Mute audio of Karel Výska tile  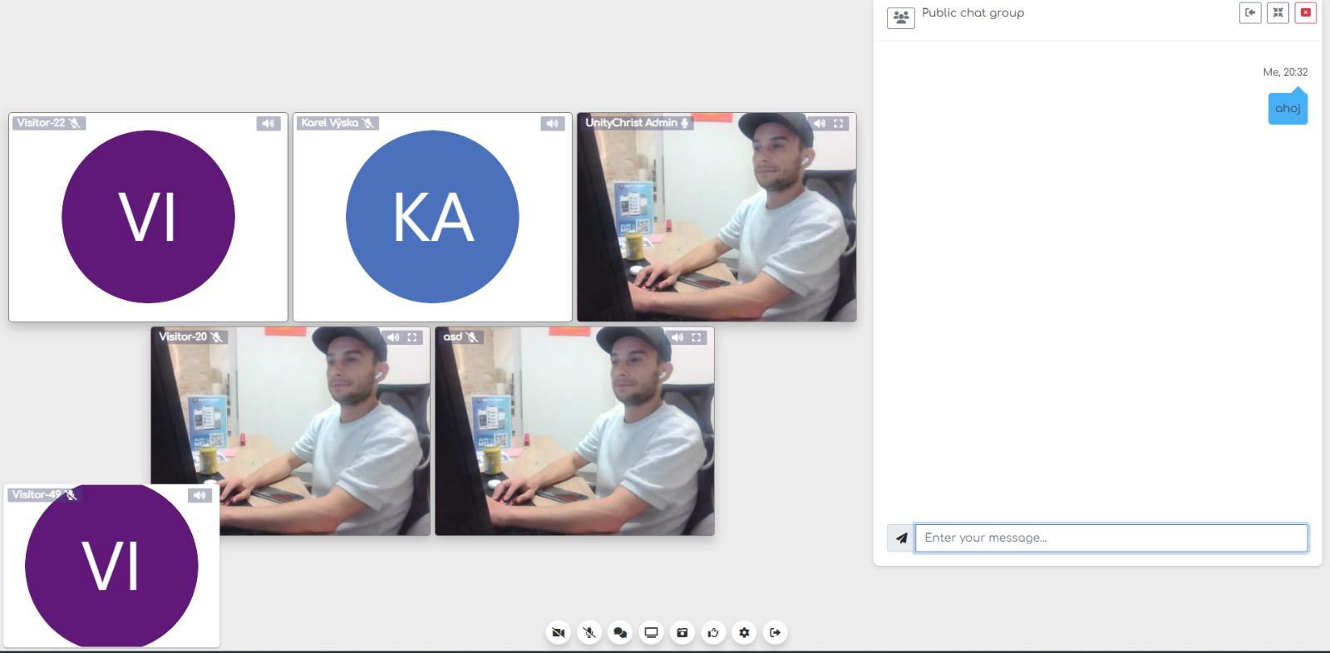pos(552,124)
